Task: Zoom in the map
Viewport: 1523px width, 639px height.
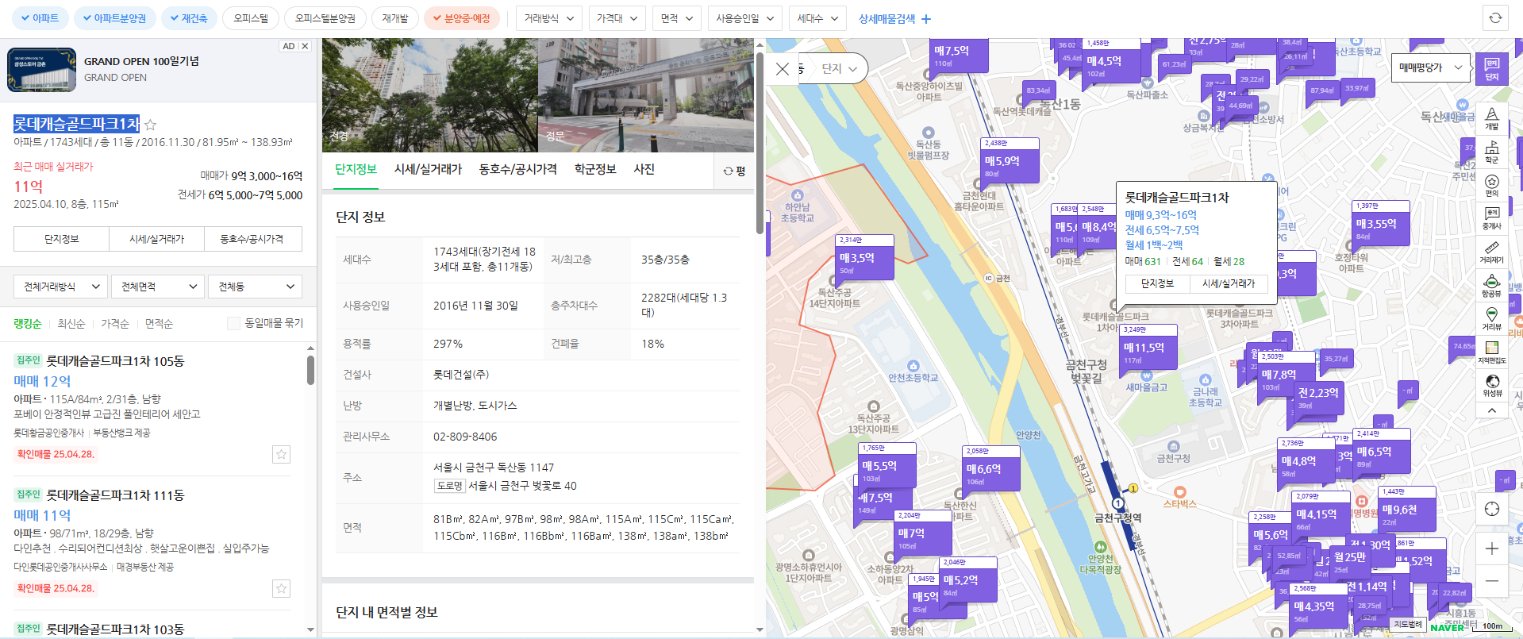Action: tap(1492, 549)
